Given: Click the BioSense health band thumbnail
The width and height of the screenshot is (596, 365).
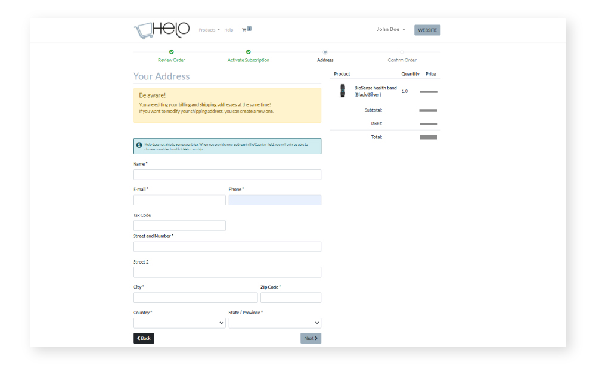Looking at the screenshot, I should coord(342,91).
